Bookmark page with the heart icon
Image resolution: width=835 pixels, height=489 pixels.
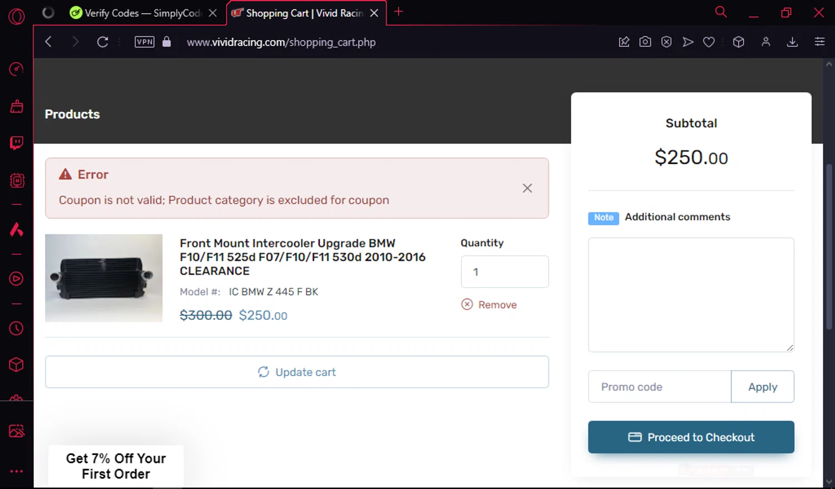click(709, 42)
